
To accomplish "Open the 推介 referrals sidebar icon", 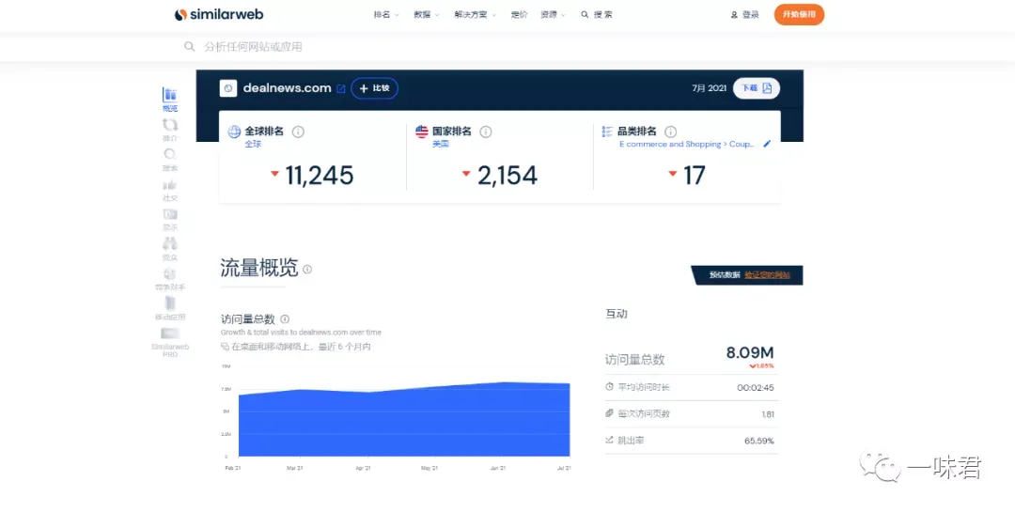I will coord(169,125).
